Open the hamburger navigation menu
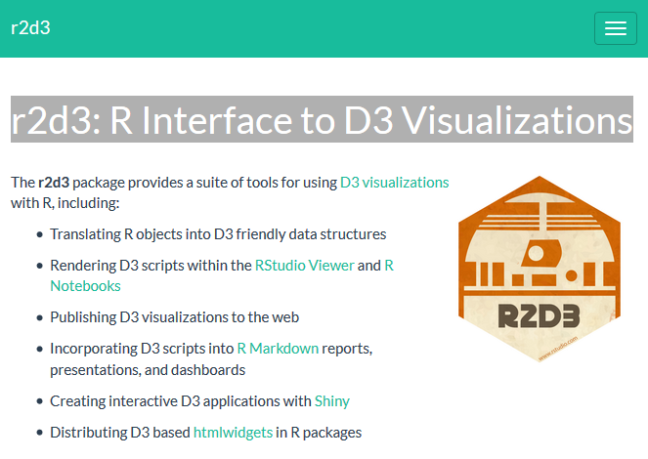 pyautogui.click(x=616, y=28)
